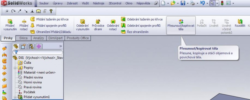Image resolution: width=250 pixels, height=100 pixels.
Task: Open the Vložit menu
Action: pos(85,3)
